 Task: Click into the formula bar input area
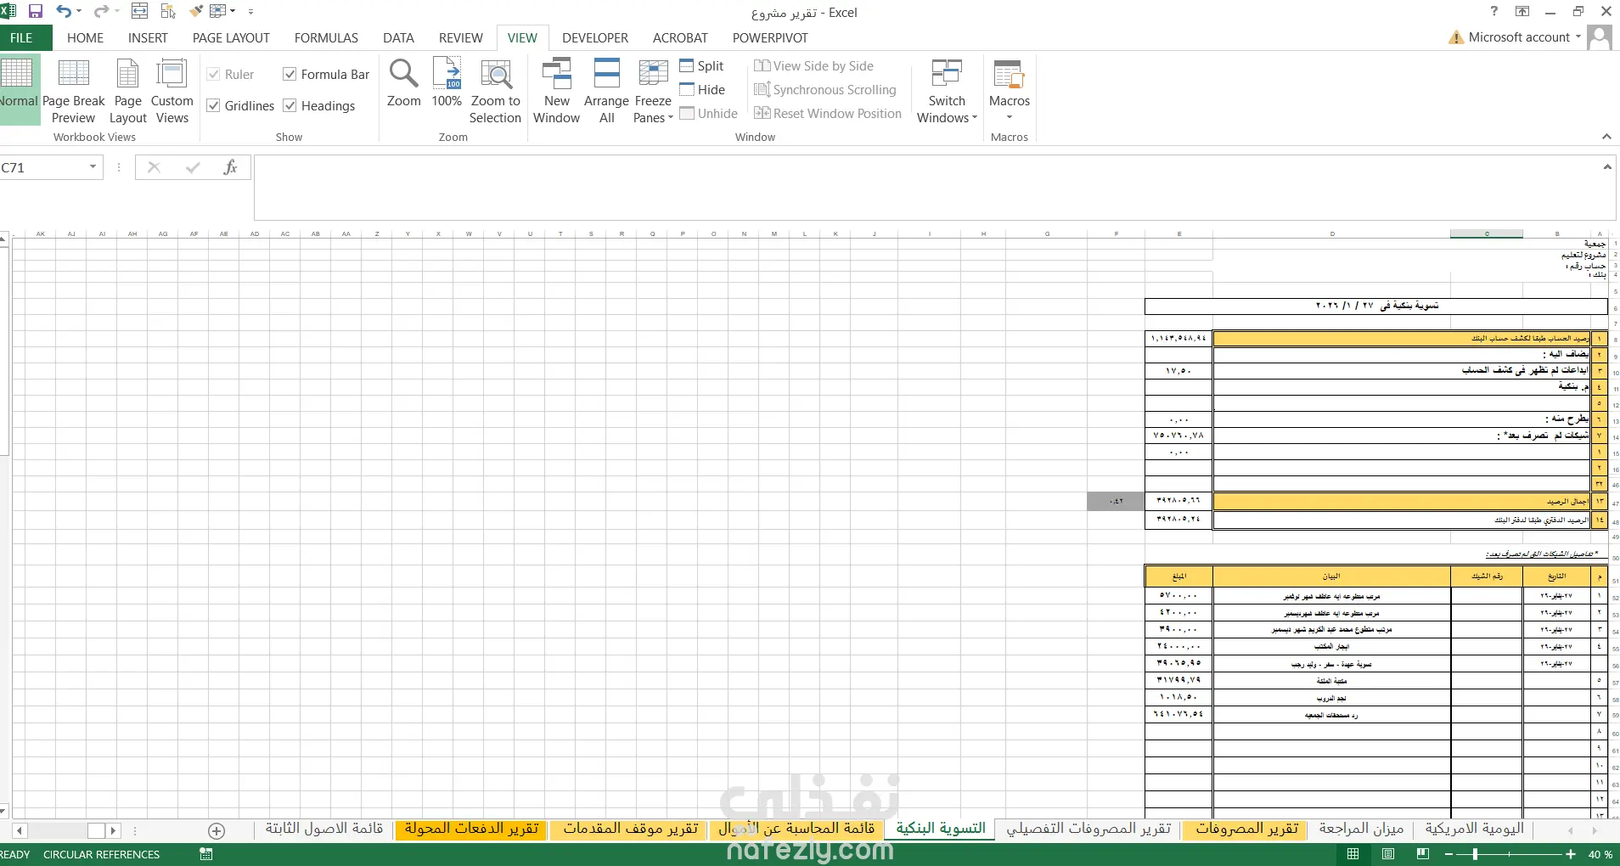tap(925, 187)
